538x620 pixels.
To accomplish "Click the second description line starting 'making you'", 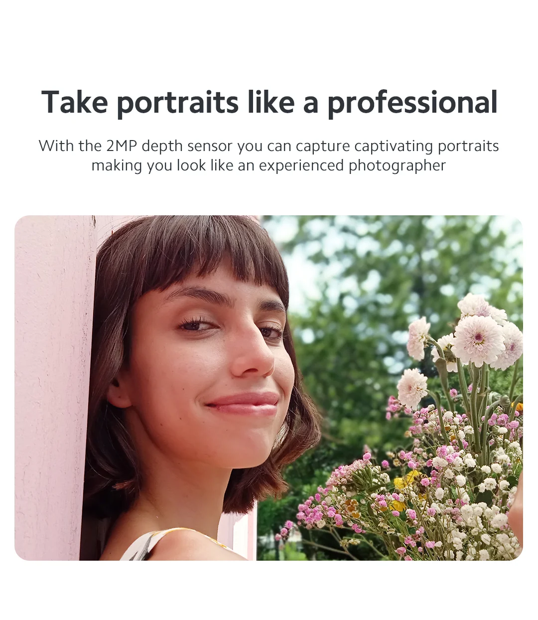I will 269,165.
